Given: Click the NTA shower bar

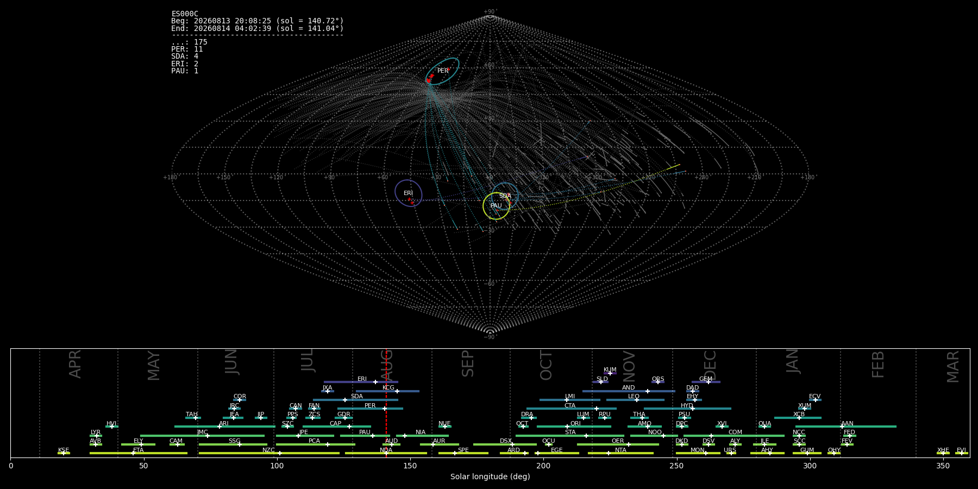Looking at the screenshot, I should pos(620,453).
